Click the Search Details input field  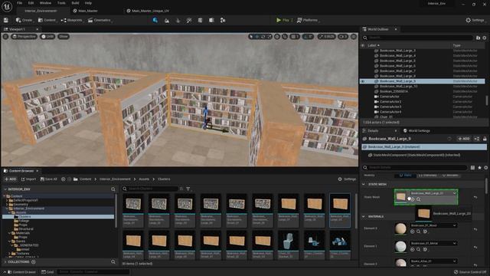click(416, 168)
